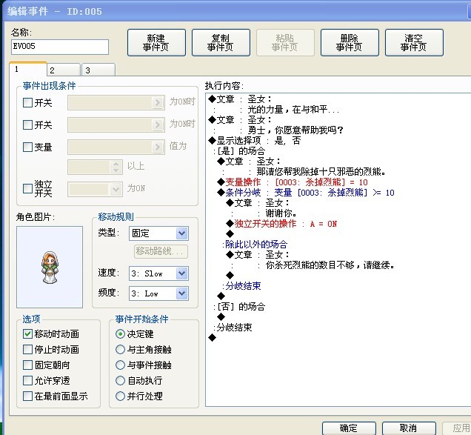
Task: Select the line 谢谢你。
Action: tap(281, 213)
